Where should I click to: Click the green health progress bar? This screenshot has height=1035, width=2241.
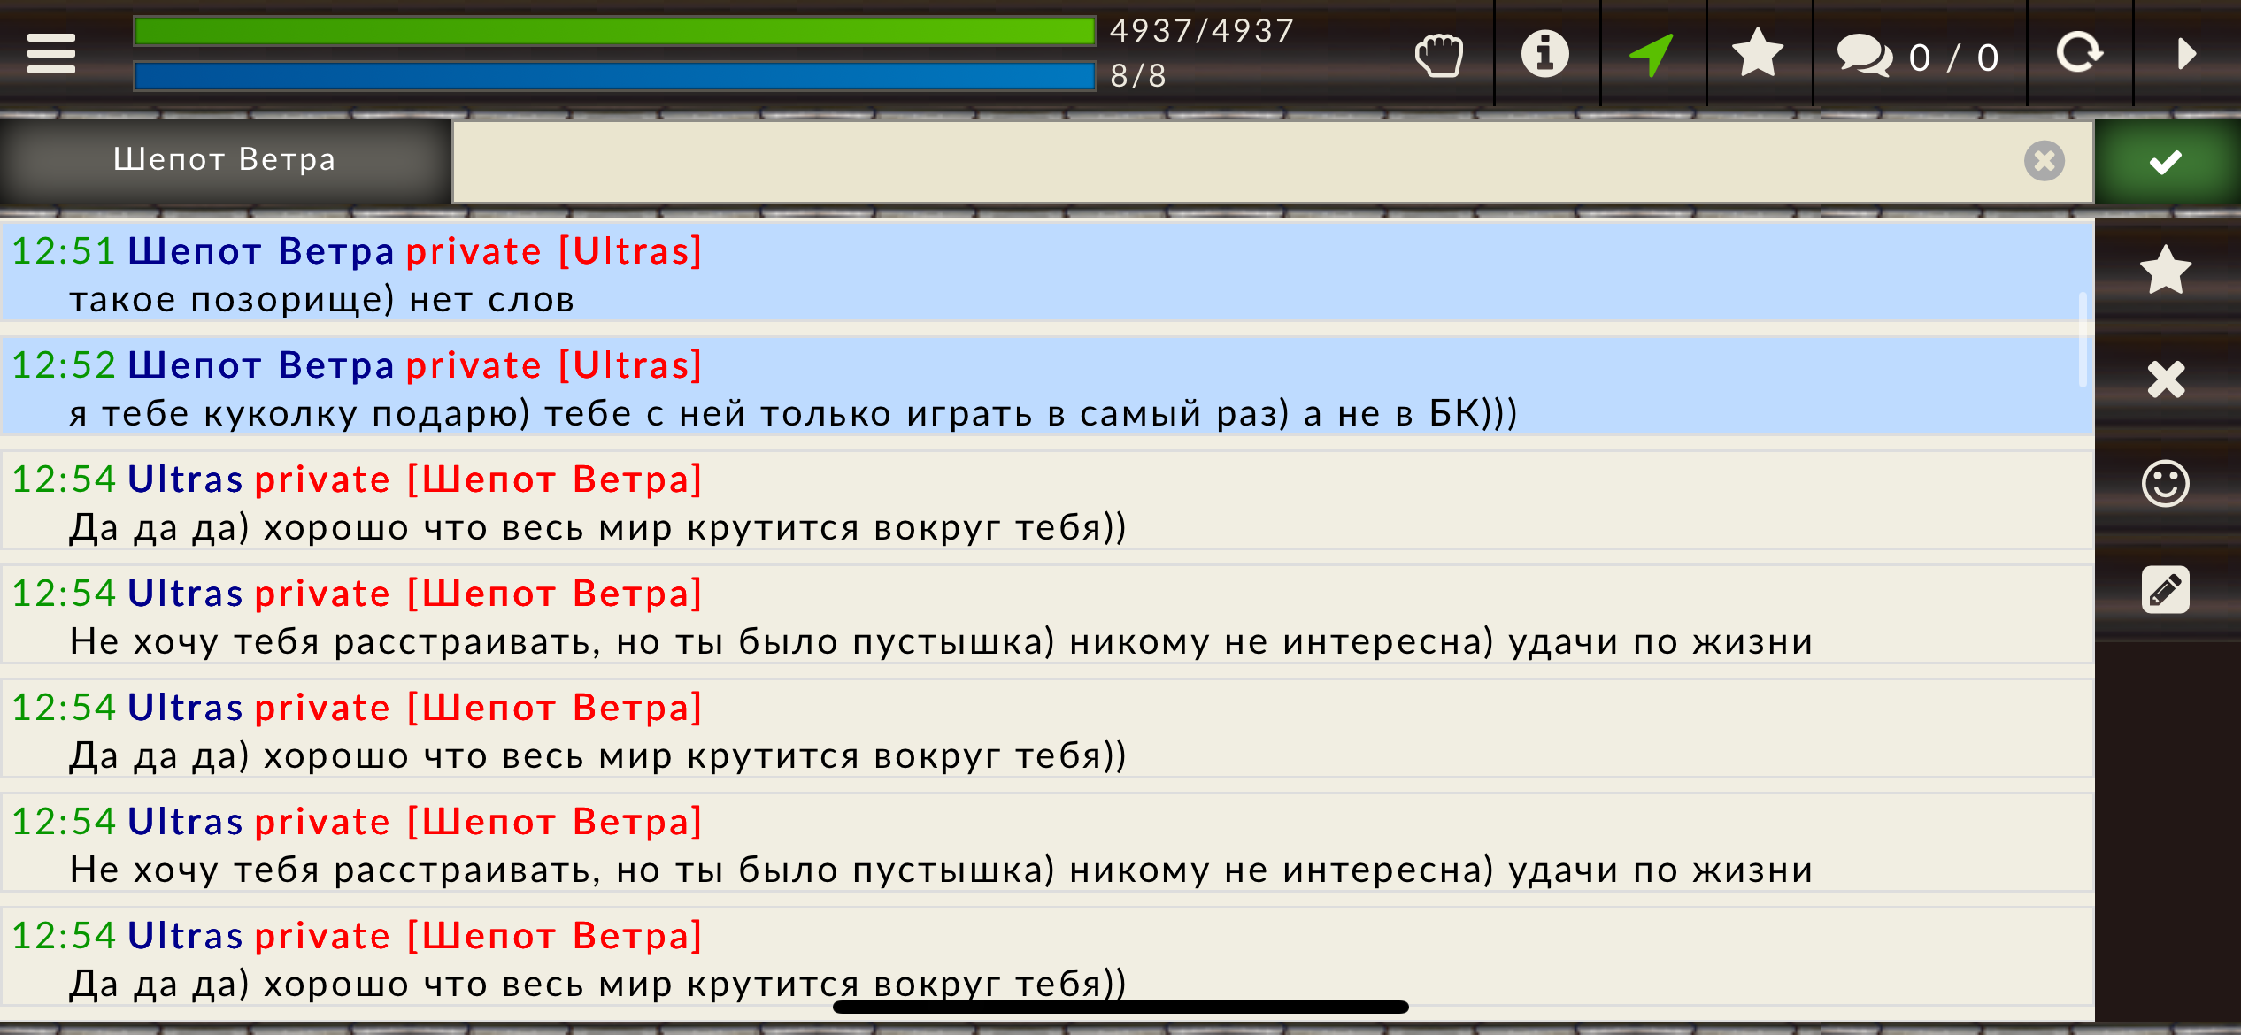click(x=615, y=31)
